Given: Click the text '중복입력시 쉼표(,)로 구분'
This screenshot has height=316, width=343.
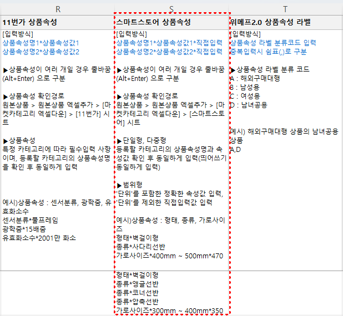Looking at the screenshot, I should click(269, 52).
